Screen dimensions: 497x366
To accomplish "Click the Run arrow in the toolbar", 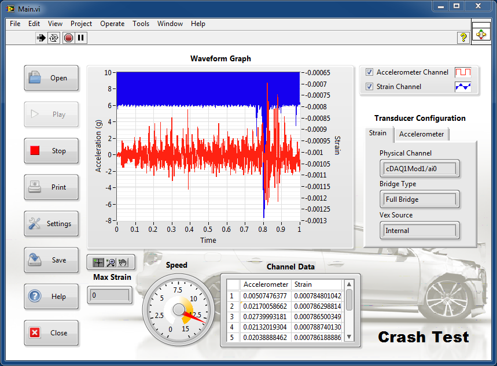I will pos(41,38).
